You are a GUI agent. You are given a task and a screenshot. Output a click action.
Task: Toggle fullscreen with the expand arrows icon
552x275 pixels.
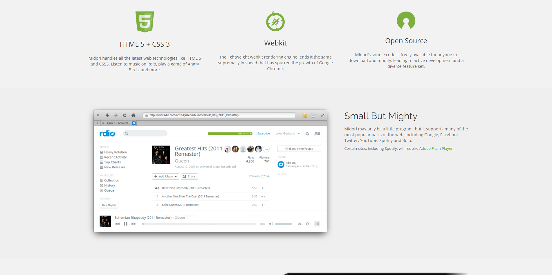pos(322,115)
